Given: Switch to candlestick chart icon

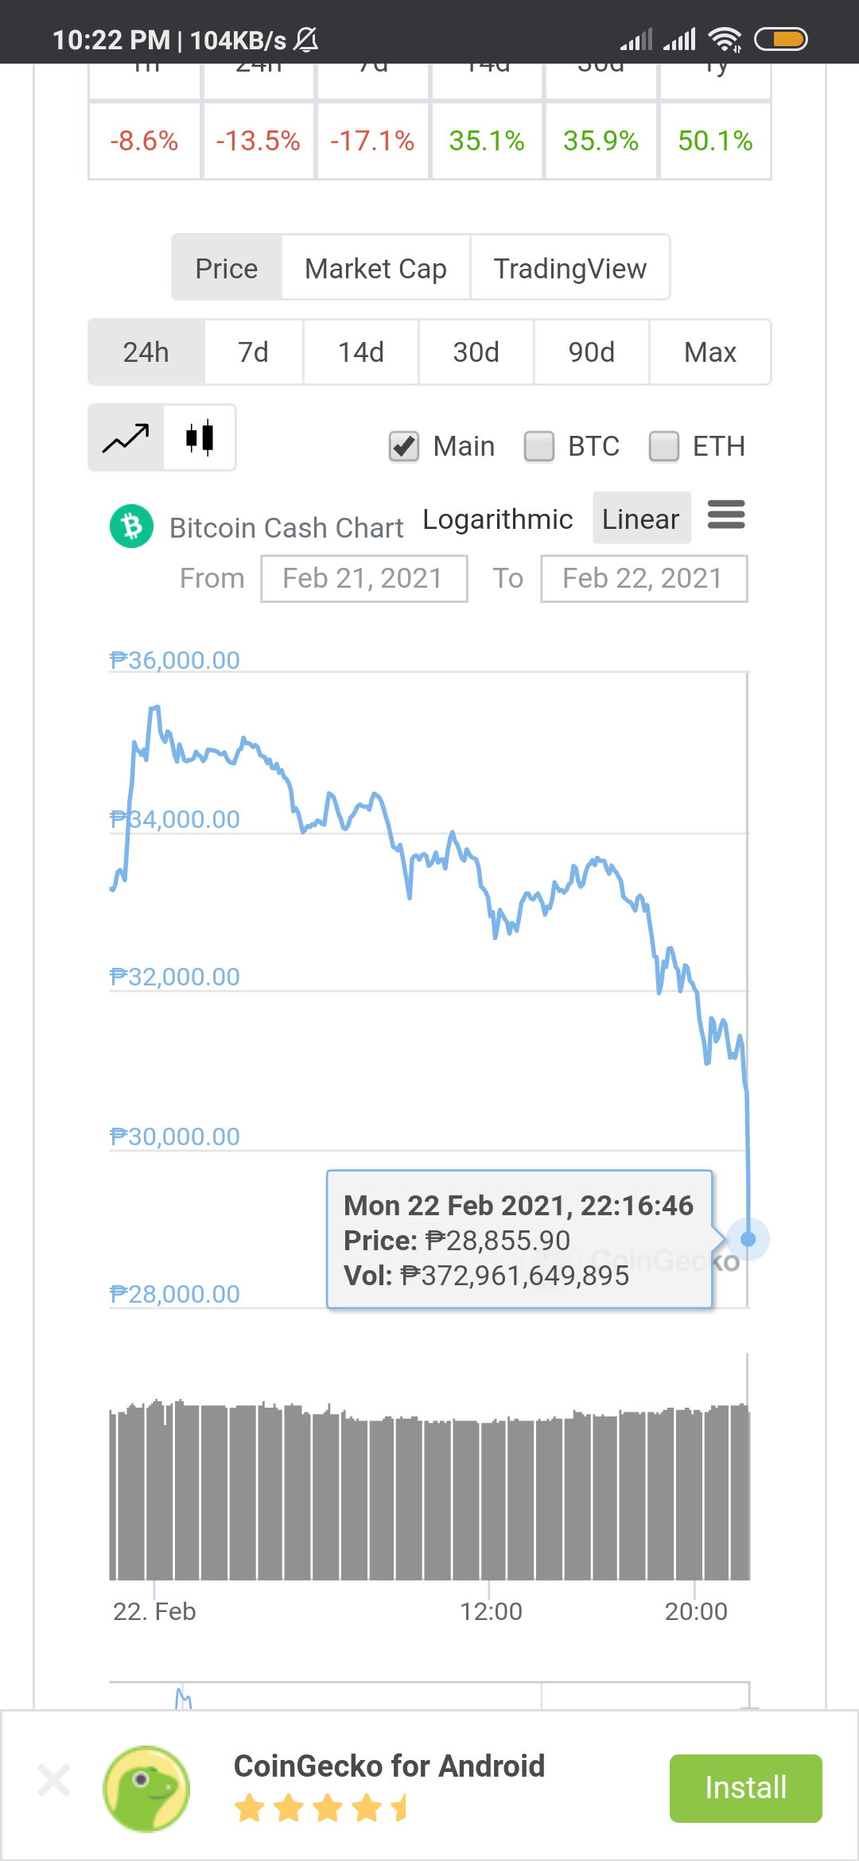Looking at the screenshot, I should 200,437.
